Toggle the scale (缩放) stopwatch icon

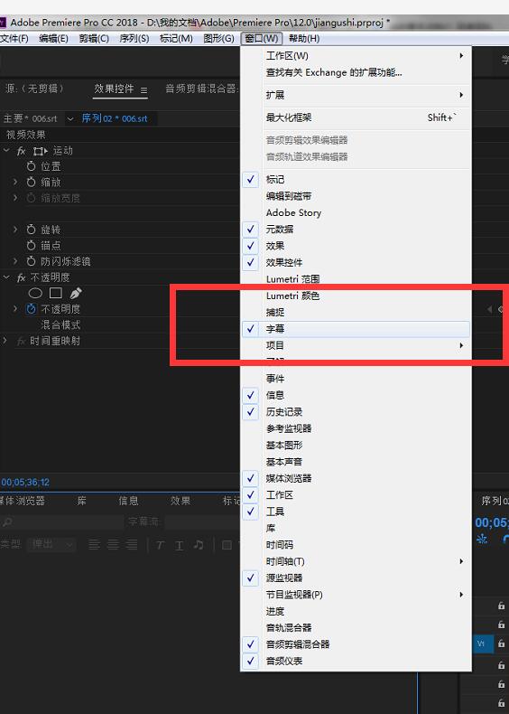pyautogui.click(x=31, y=183)
